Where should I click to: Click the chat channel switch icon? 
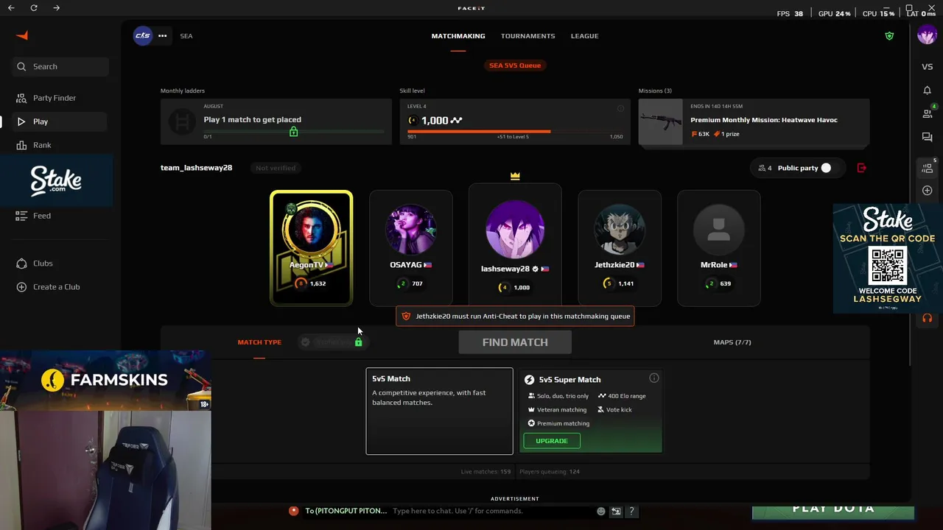tap(616, 511)
